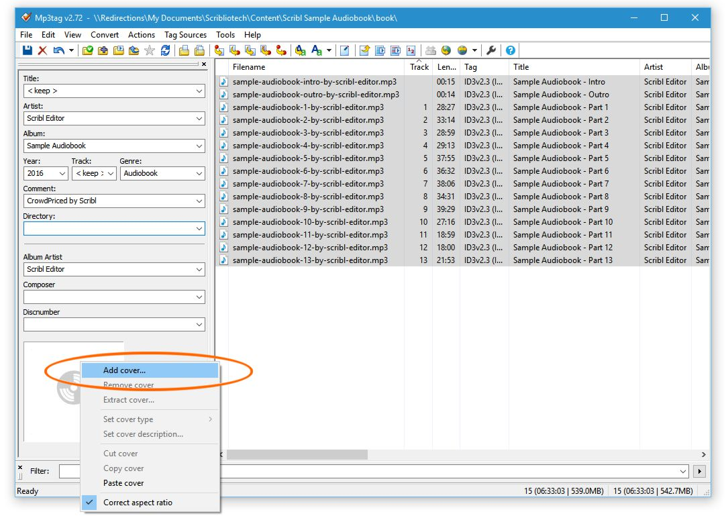This screenshot has height=516, width=726.
Task: Click the Extended Tags pencil icon
Action: [x=344, y=50]
